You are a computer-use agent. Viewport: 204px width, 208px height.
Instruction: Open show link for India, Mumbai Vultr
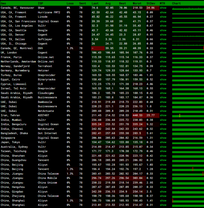(x=163, y=120)
